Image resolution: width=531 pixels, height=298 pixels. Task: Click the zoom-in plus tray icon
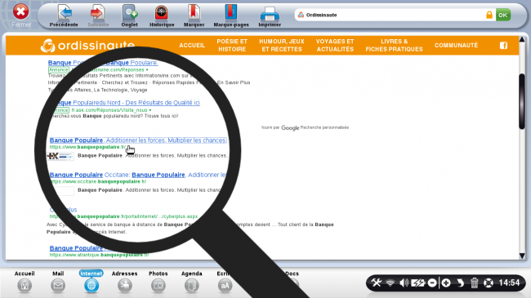pyautogui.click(x=446, y=282)
